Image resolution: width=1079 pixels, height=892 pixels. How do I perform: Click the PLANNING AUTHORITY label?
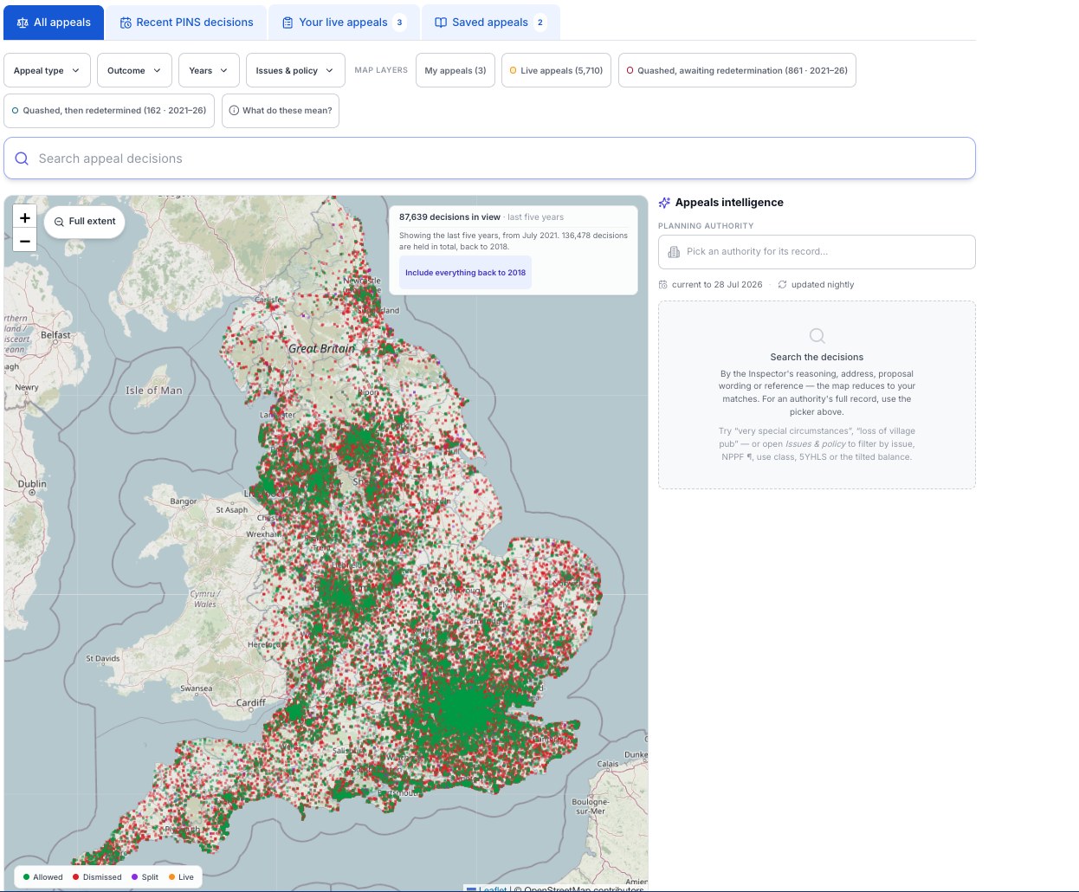[x=706, y=226]
